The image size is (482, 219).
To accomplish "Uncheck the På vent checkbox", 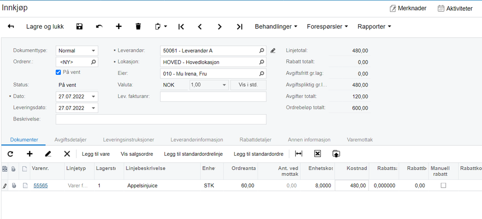I will (58, 72).
